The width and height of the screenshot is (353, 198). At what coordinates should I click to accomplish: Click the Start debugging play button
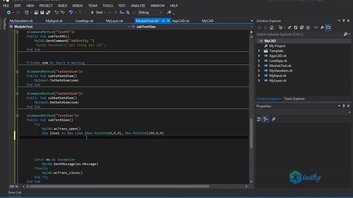click(92, 13)
